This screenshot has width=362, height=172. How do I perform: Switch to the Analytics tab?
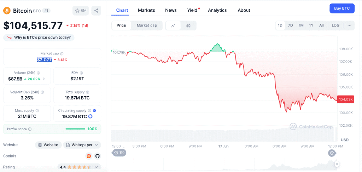217,10
